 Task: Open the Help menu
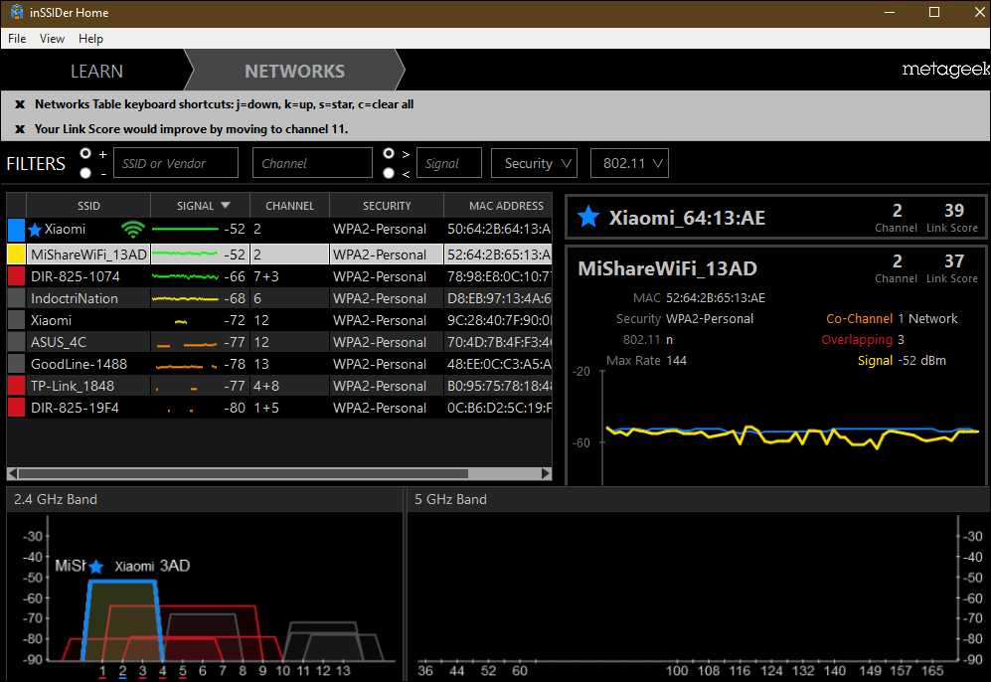tap(90, 39)
